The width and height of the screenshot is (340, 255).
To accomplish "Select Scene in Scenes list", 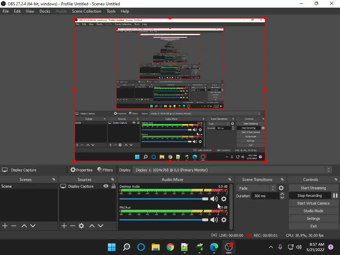I will click(29, 186).
